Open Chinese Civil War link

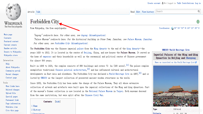click(x=94, y=95)
